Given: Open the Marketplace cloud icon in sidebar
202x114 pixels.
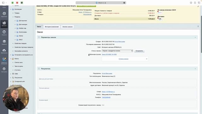Looking at the screenshot, I should [x=4, y=51].
